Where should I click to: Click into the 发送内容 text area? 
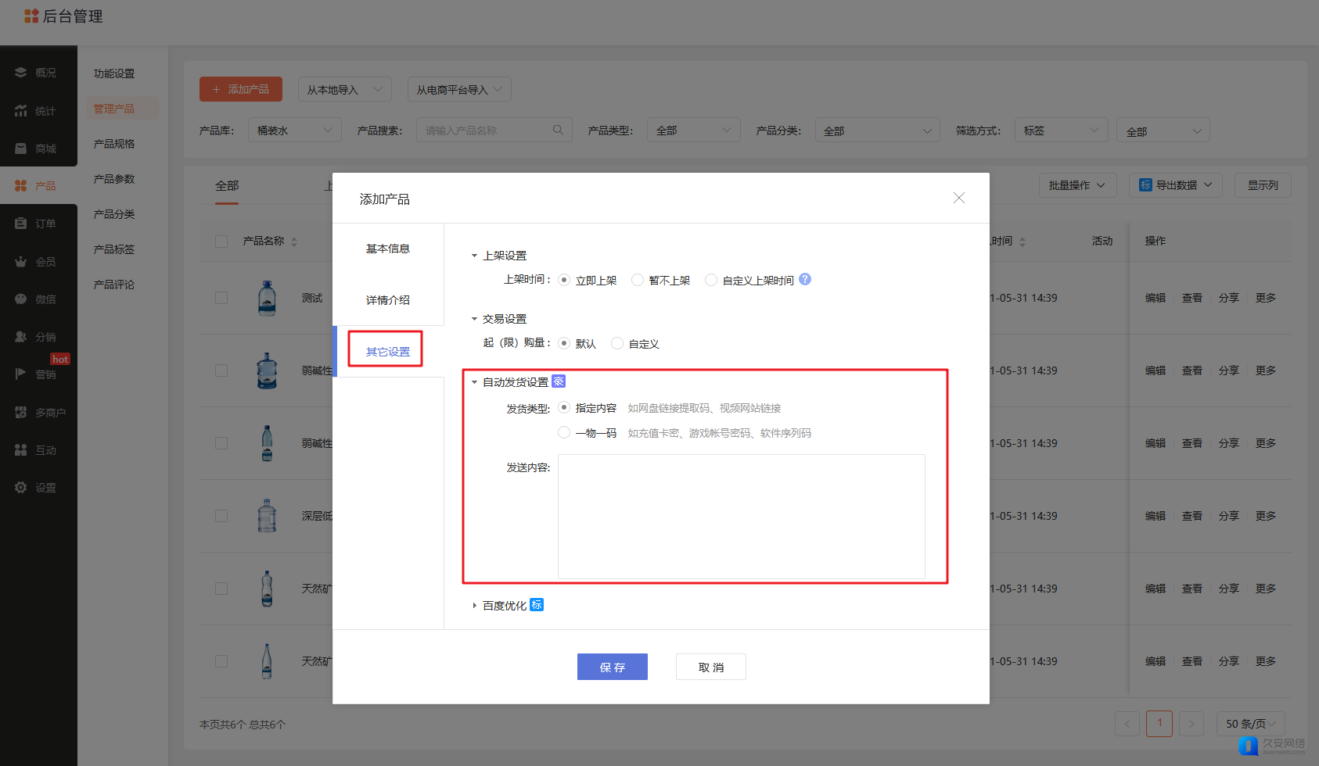pos(741,516)
